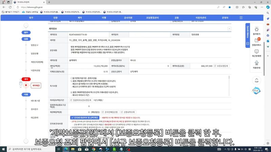Click the 온라인매입신청 button

click(110, 112)
